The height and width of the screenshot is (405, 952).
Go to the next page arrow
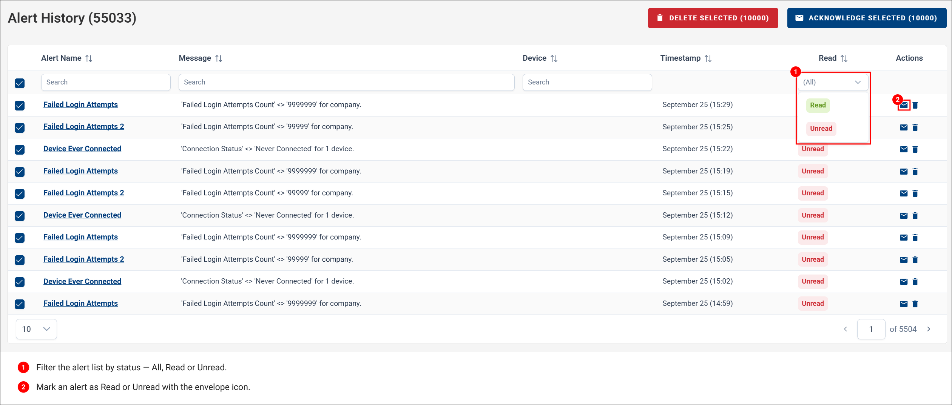(929, 329)
